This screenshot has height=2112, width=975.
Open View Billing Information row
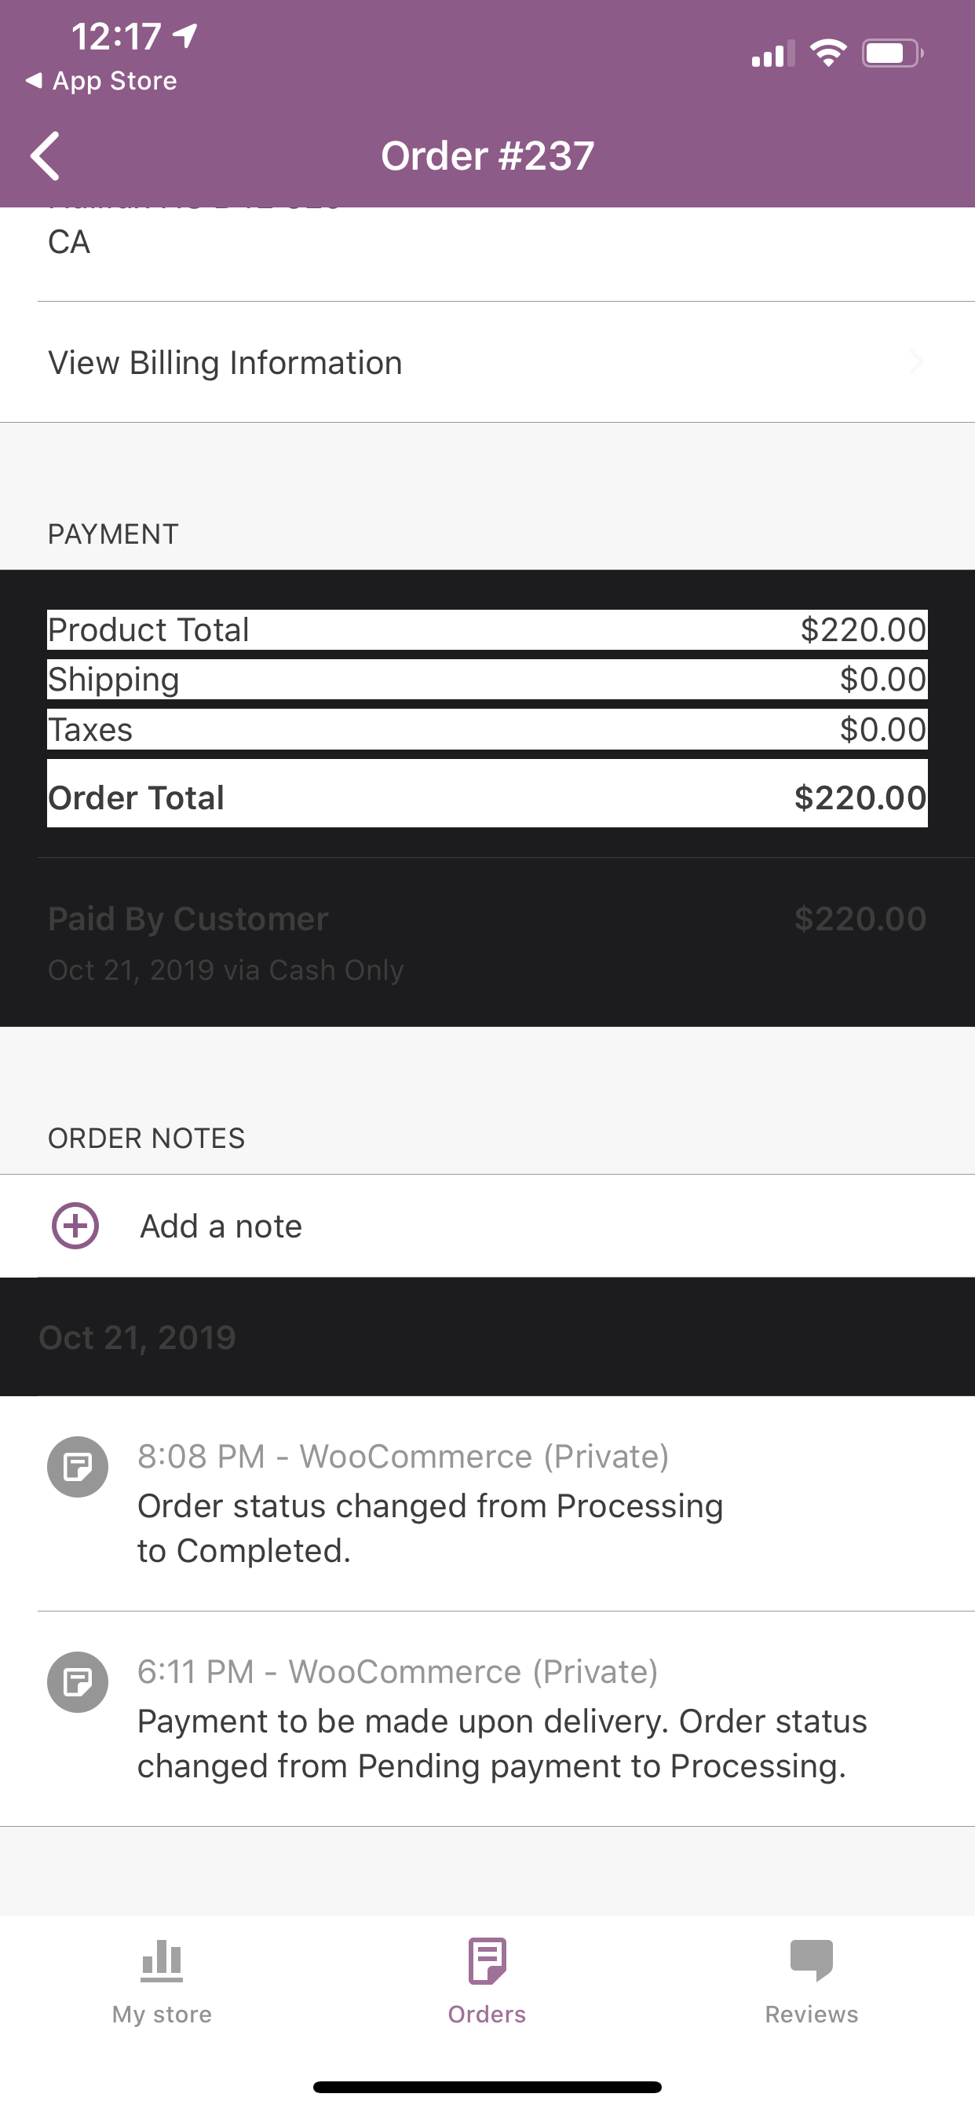click(x=487, y=362)
